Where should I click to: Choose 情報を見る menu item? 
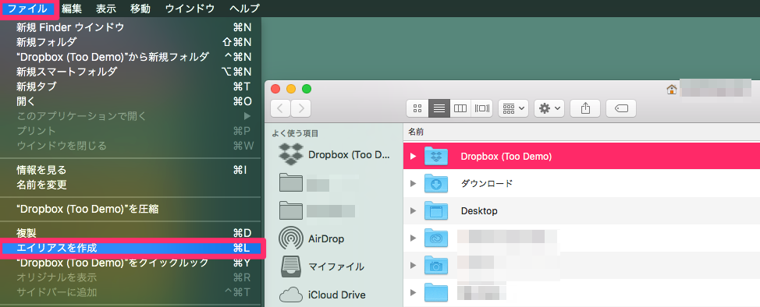(131, 170)
